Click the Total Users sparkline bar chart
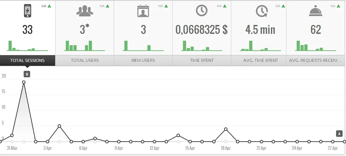This screenshot has height=156, width=346. [85, 46]
